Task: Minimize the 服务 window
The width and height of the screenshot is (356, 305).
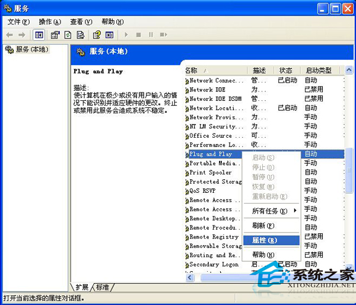Action: pos(323,9)
